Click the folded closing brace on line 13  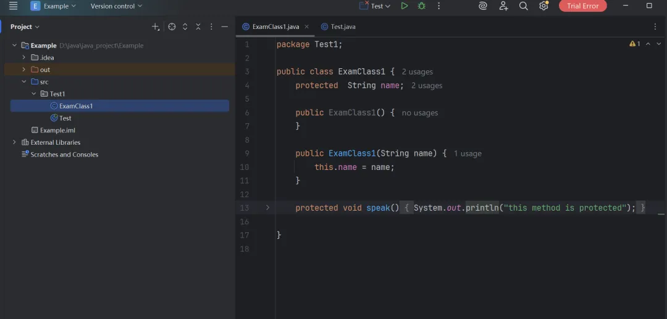click(642, 208)
